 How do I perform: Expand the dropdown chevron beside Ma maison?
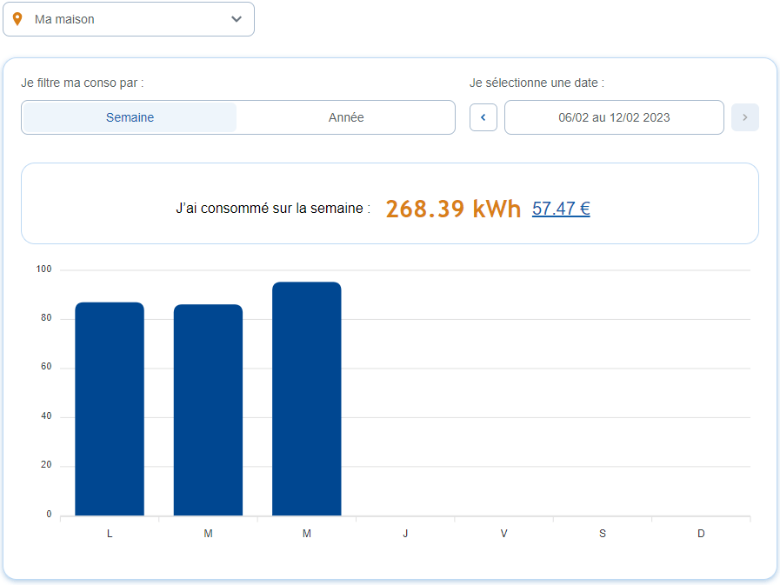click(x=237, y=19)
